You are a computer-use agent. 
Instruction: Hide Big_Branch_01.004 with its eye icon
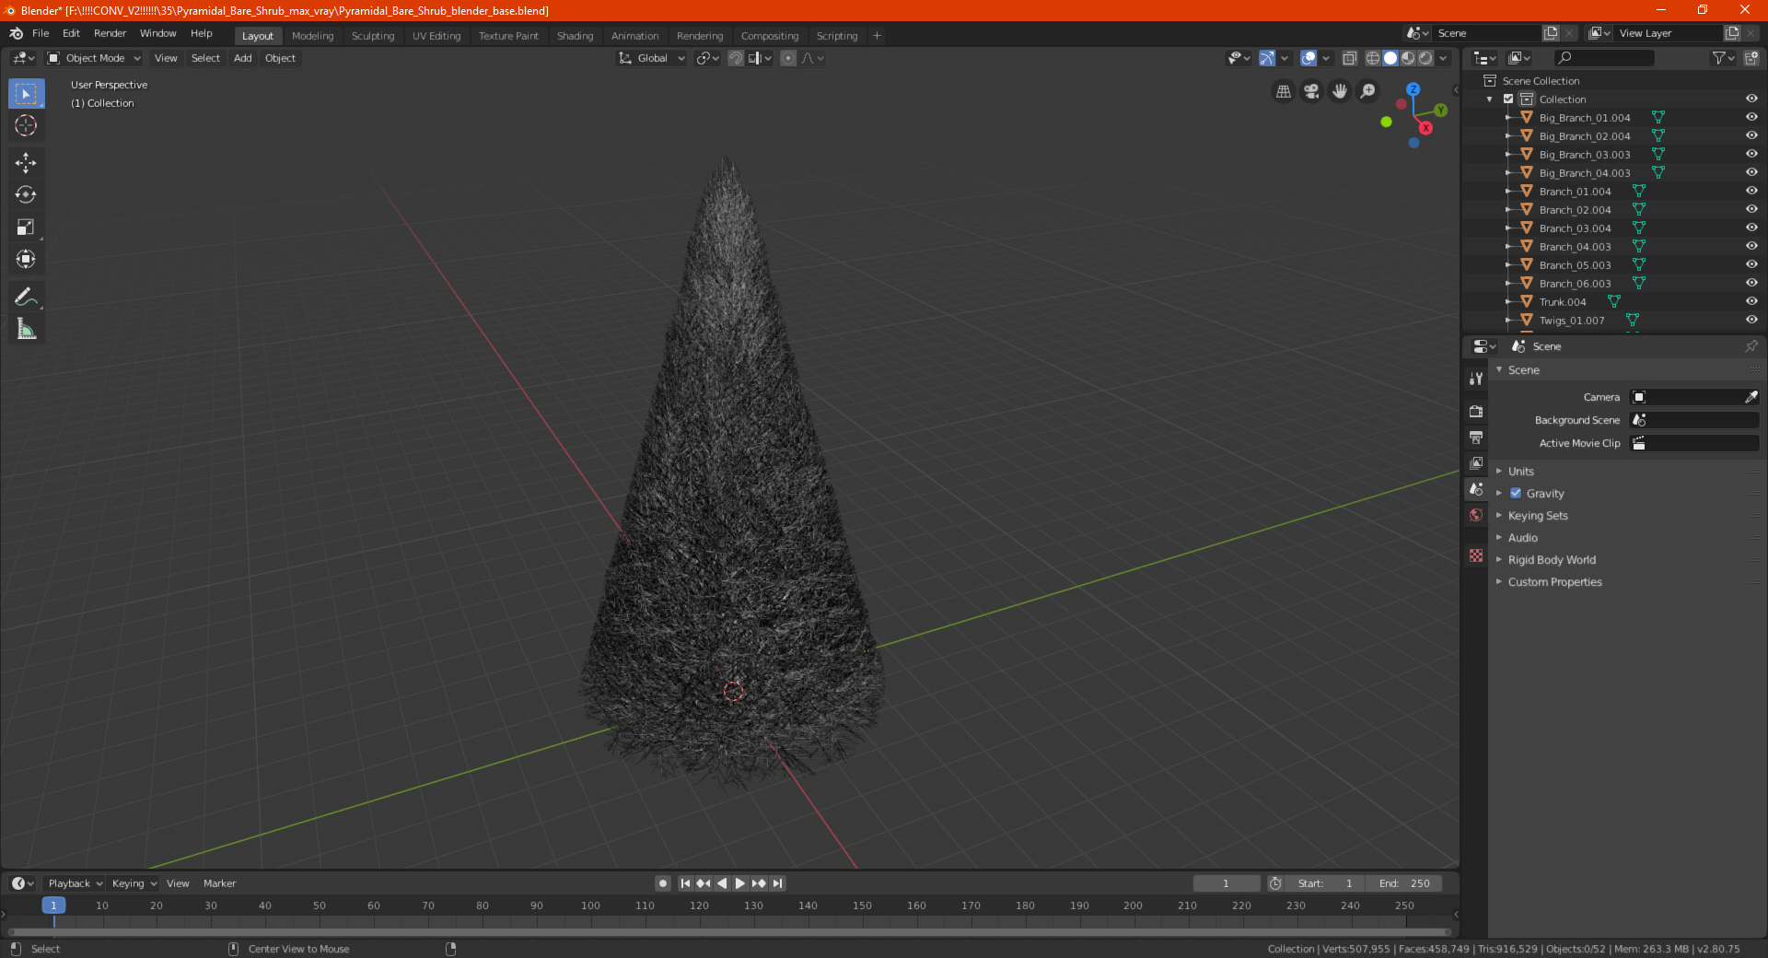tap(1751, 117)
